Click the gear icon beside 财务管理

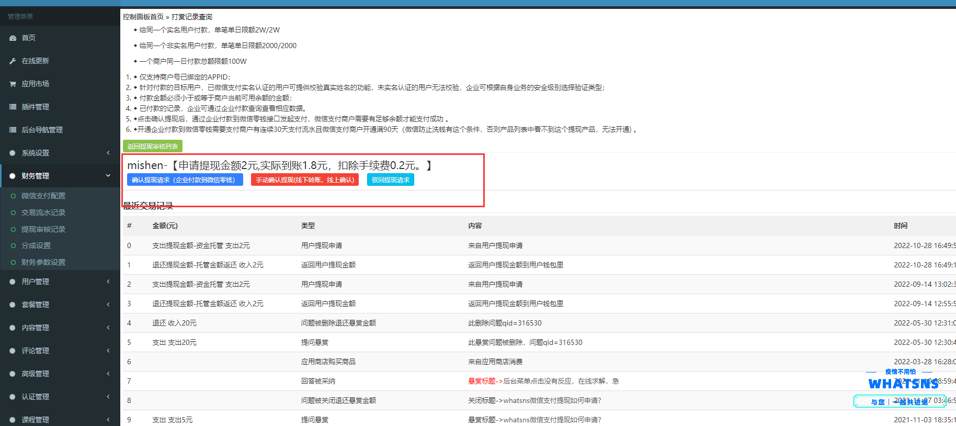point(13,176)
